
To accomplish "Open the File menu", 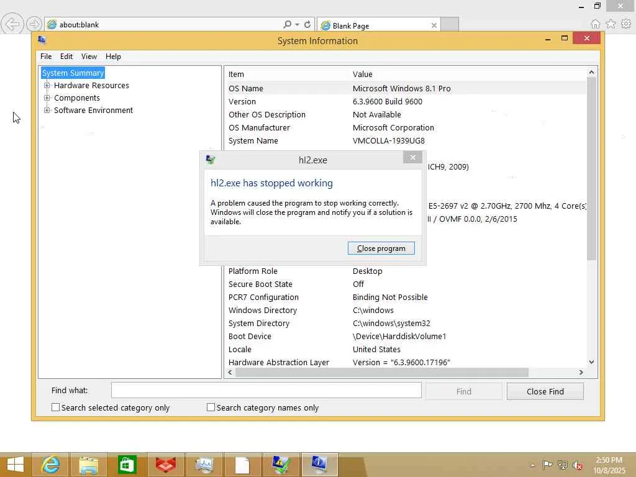I will (x=46, y=57).
